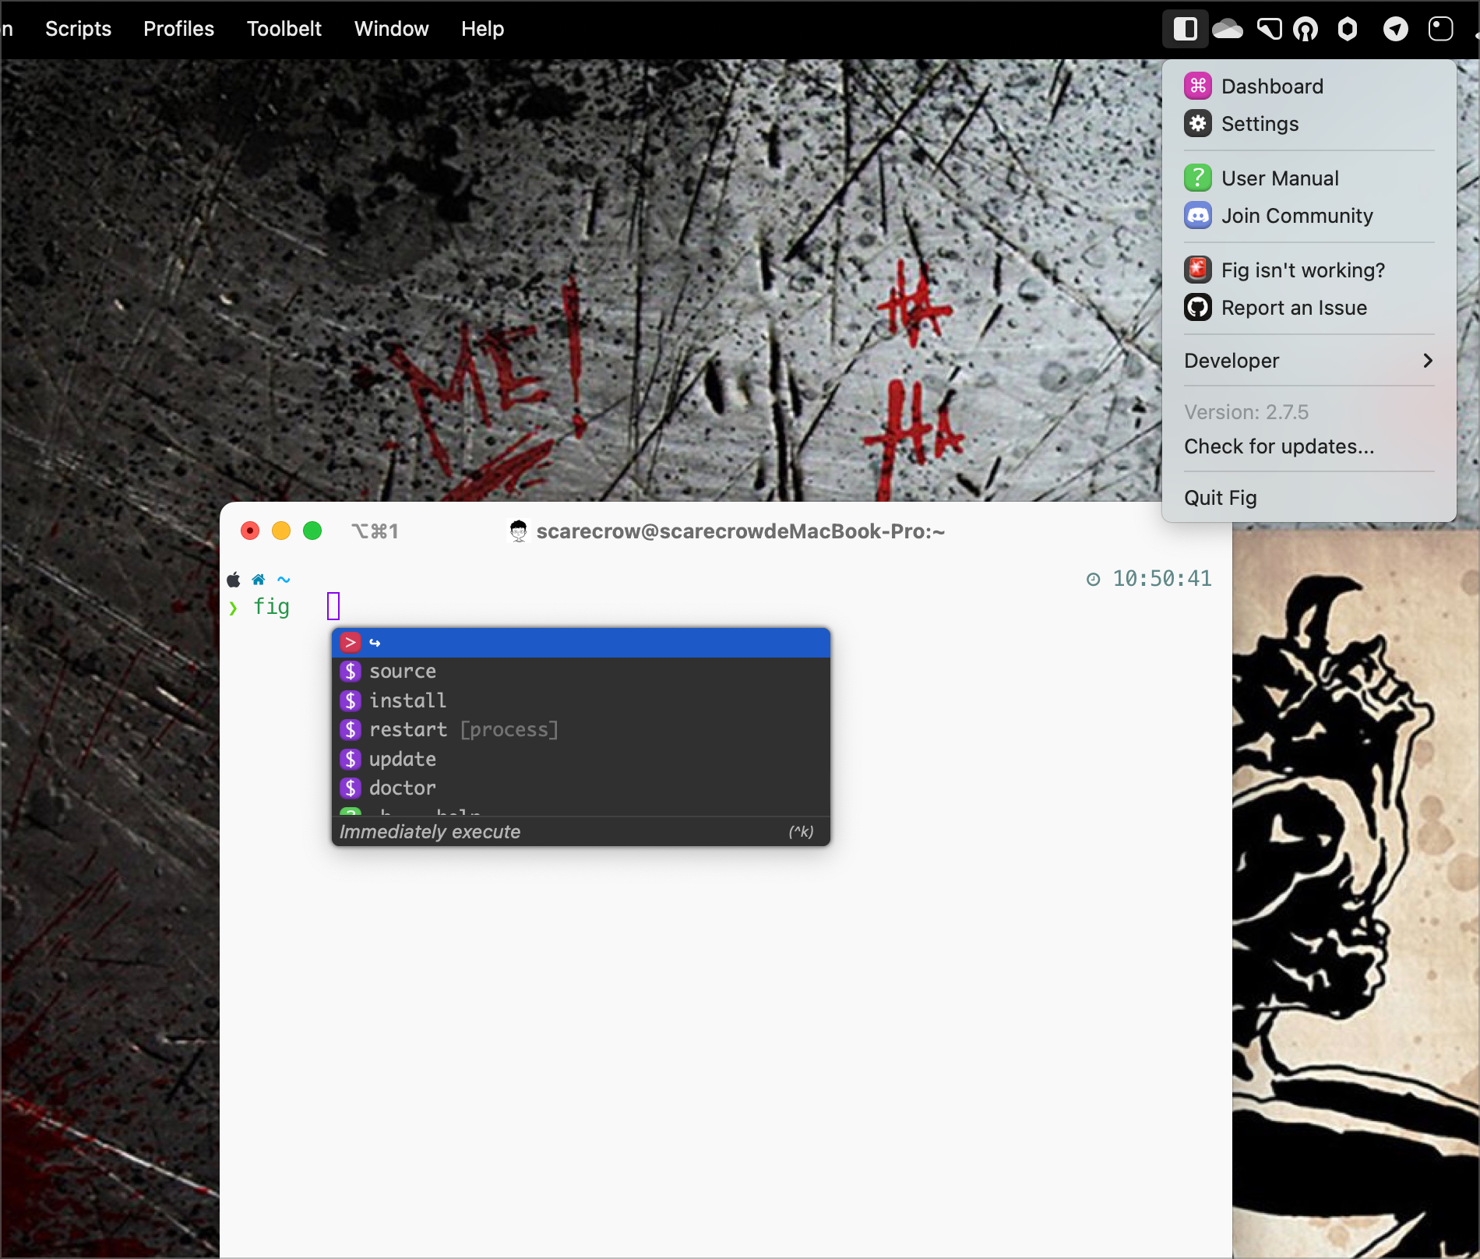Click the terminal cursor box after fig
This screenshot has width=1480, height=1259.
[333, 605]
